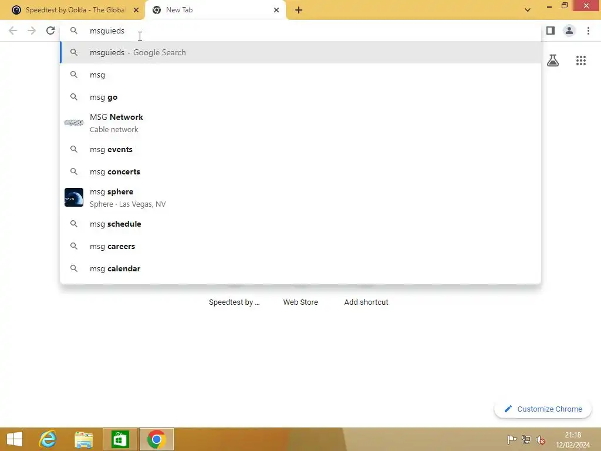Close the New Tab tab
The height and width of the screenshot is (451, 601).
[x=276, y=10]
